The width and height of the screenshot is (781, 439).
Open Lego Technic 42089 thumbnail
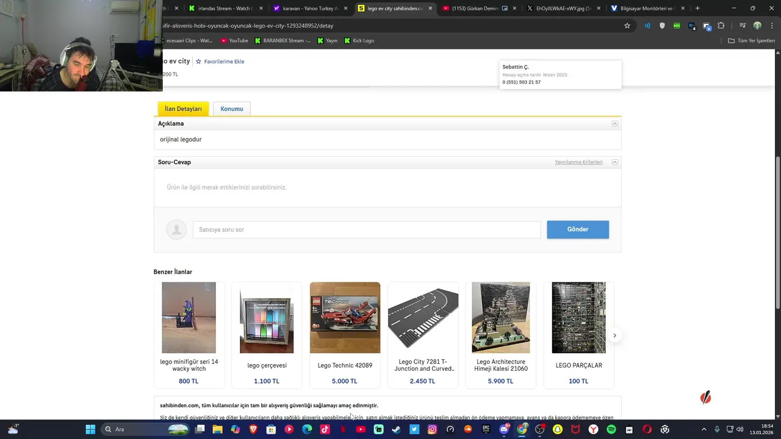(x=345, y=318)
